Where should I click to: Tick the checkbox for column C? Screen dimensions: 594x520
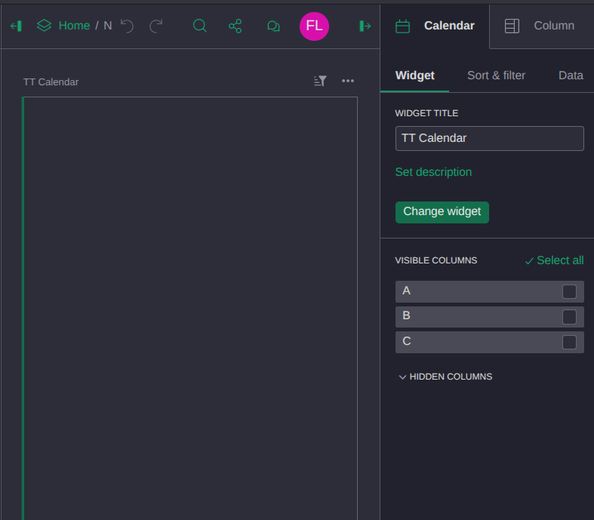pos(569,342)
